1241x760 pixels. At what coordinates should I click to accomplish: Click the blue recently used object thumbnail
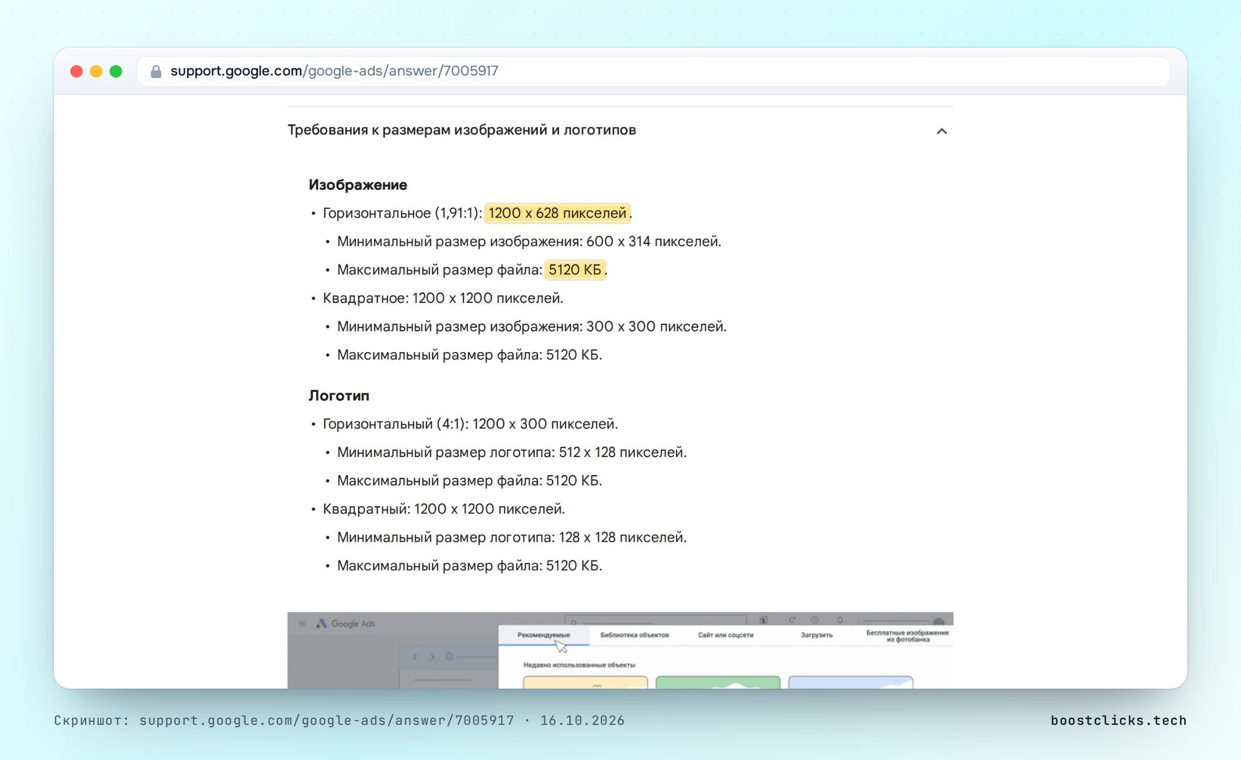851,682
